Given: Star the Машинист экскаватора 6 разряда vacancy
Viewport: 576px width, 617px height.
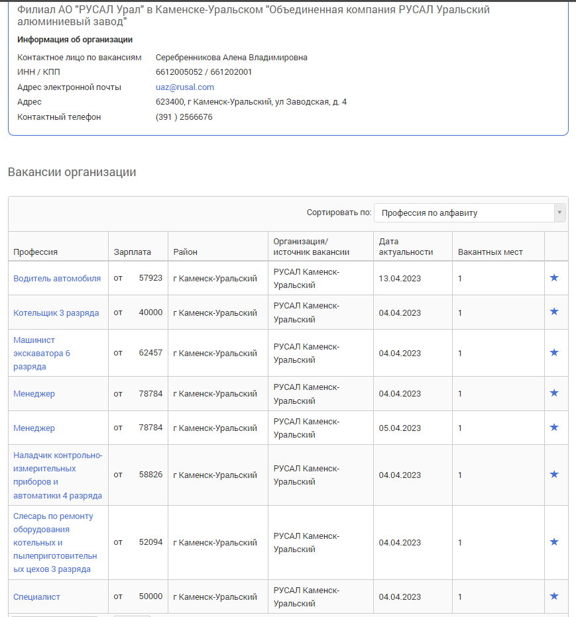Looking at the screenshot, I should (554, 353).
